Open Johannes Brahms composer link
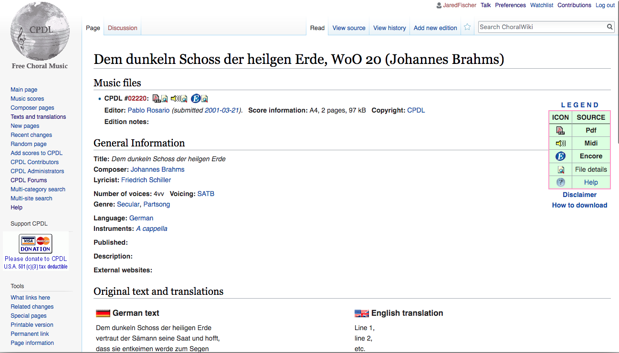The image size is (619, 353). click(x=157, y=169)
